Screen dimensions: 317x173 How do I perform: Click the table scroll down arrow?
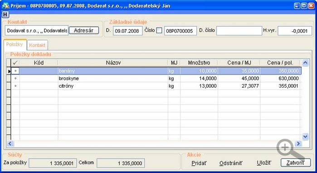click(305, 137)
